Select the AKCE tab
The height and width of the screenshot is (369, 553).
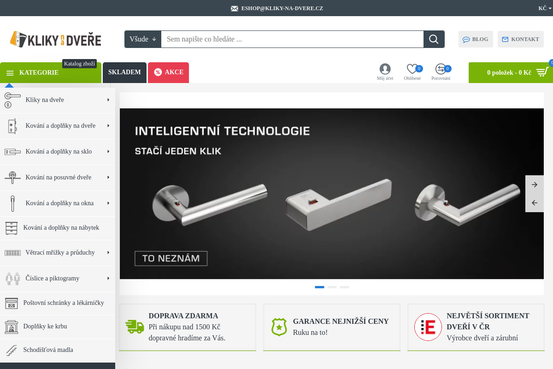click(169, 72)
